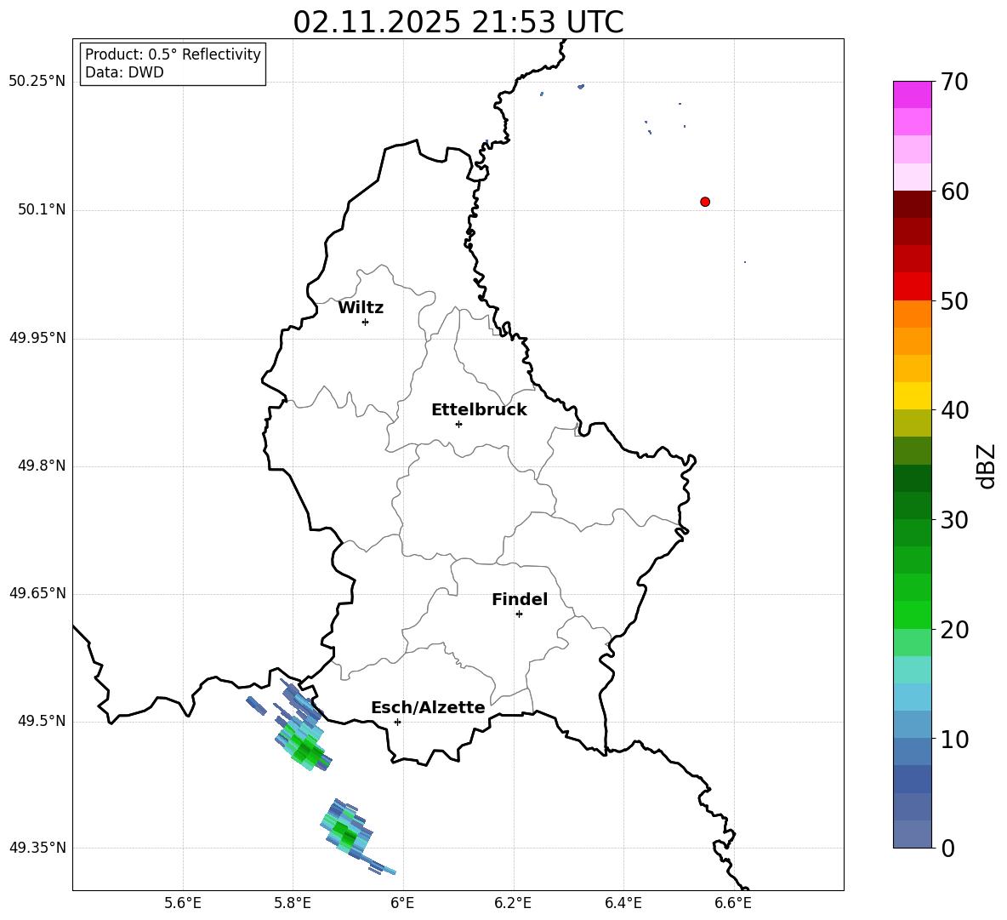The width and height of the screenshot is (1007, 920).
Task: Click longitude label 6°E
Action: 402,903
